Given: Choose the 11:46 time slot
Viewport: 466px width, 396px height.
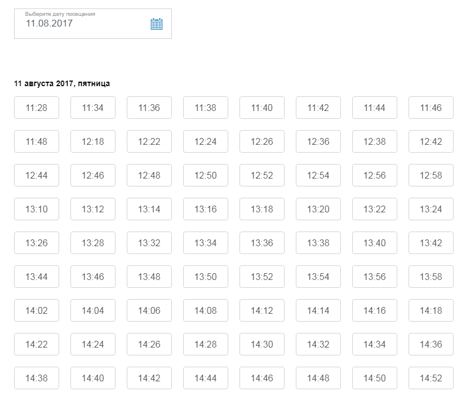Looking at the screenshot, I should tap(431, 108).
